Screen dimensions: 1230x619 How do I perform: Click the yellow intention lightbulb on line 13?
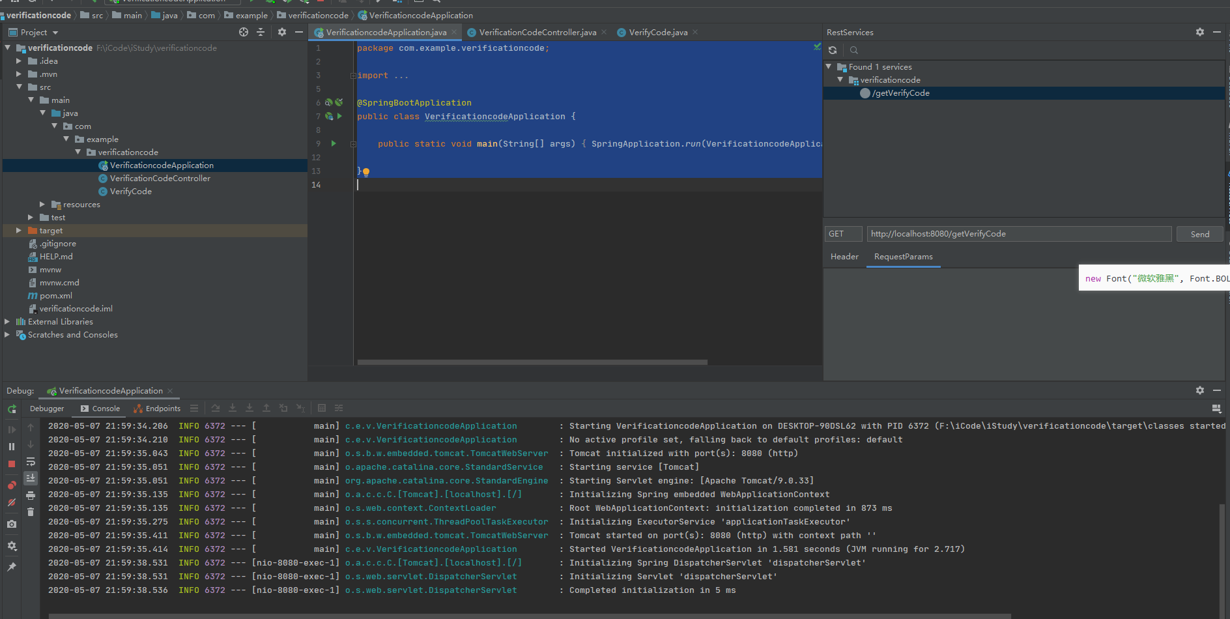(x=366, y=172)
